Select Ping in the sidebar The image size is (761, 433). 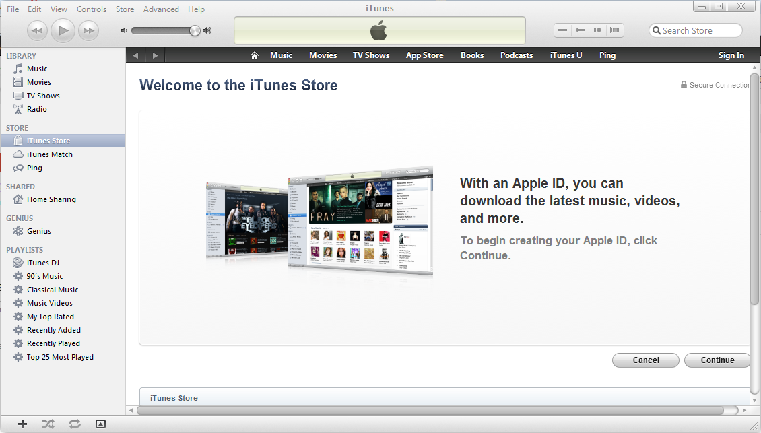click(x=63, y=168)
